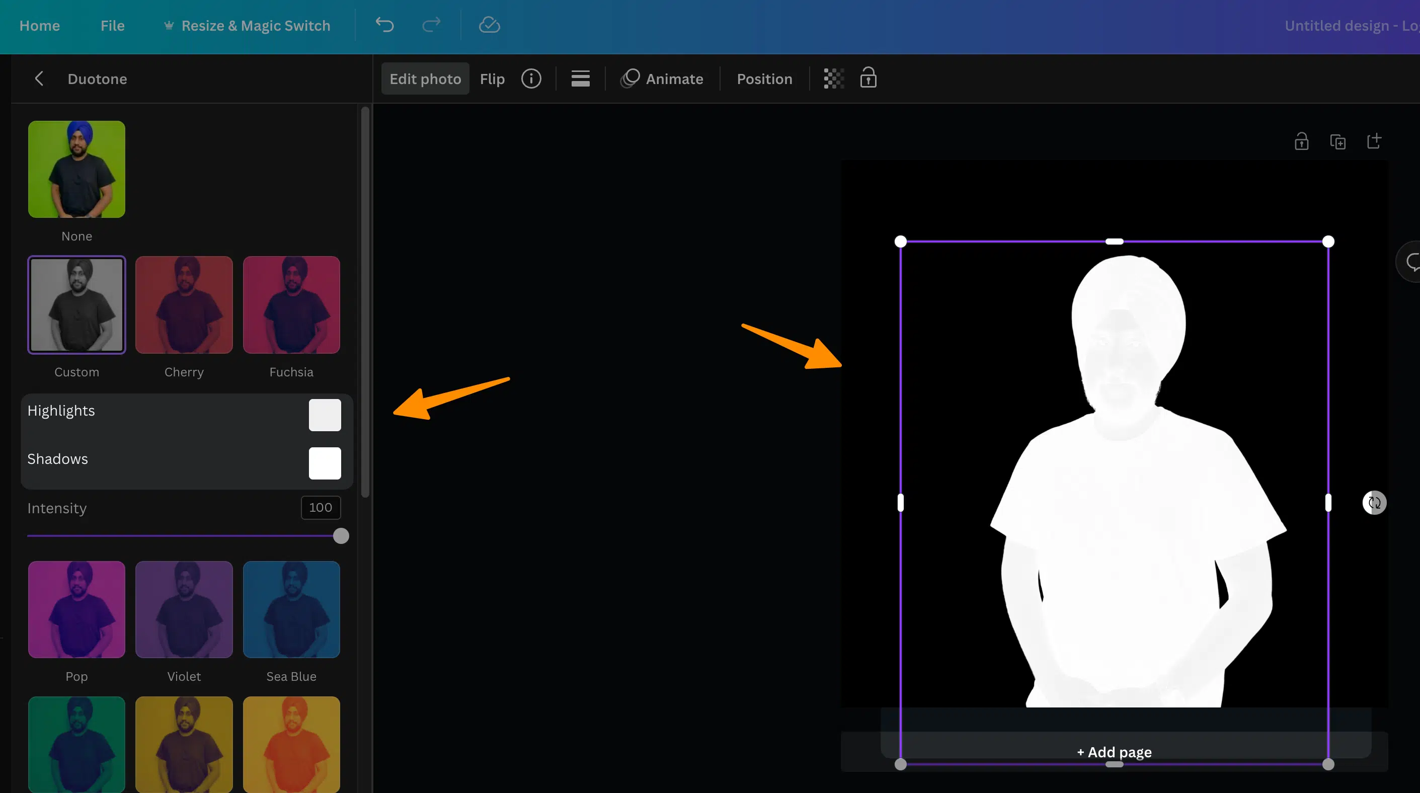The width and height of the screenshot is (1420, 793).
Task: Click Edit photo tab in toolbar
Action: click(425, 78)
